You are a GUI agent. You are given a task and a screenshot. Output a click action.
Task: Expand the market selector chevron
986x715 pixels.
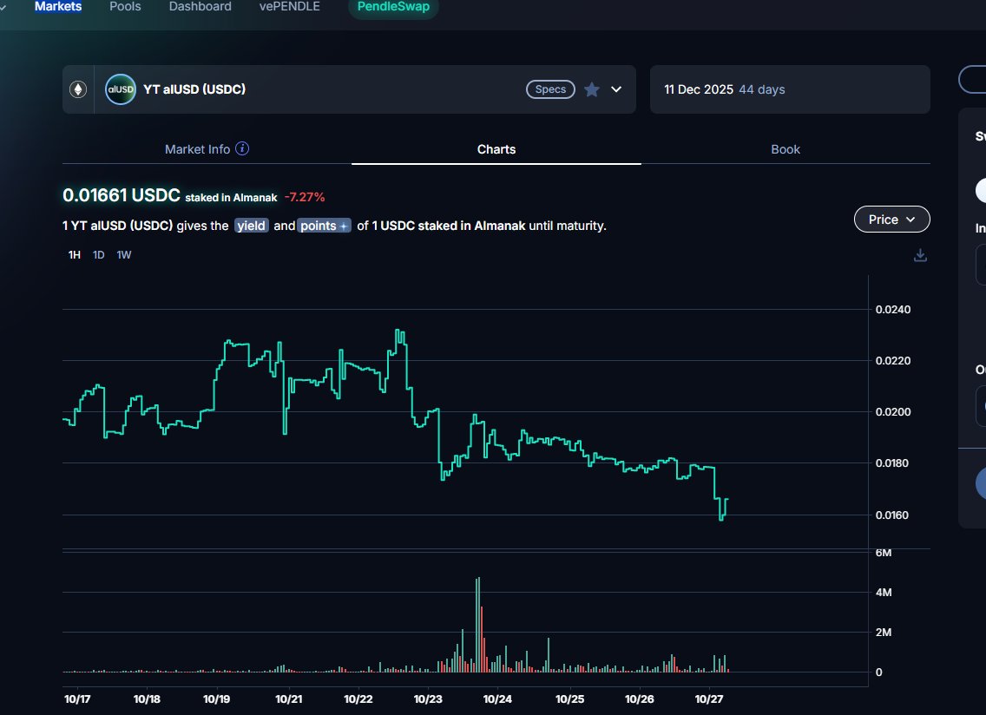(x=616, y=89)
